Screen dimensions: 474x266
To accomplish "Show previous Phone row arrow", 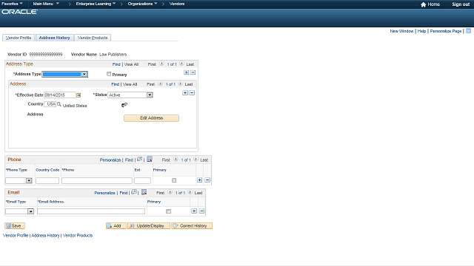I will (x=176, y=160).
